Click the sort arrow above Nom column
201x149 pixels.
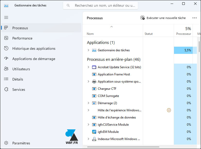(x=111, y=27)
